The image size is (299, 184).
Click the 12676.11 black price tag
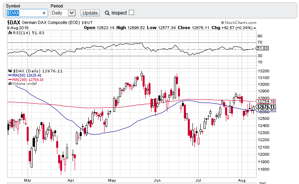266,107
